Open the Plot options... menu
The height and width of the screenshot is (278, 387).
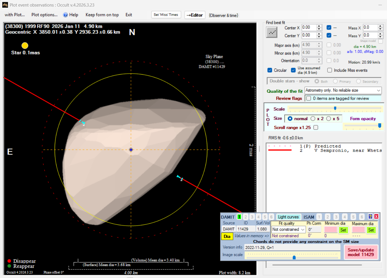click(x=44, y=15)
